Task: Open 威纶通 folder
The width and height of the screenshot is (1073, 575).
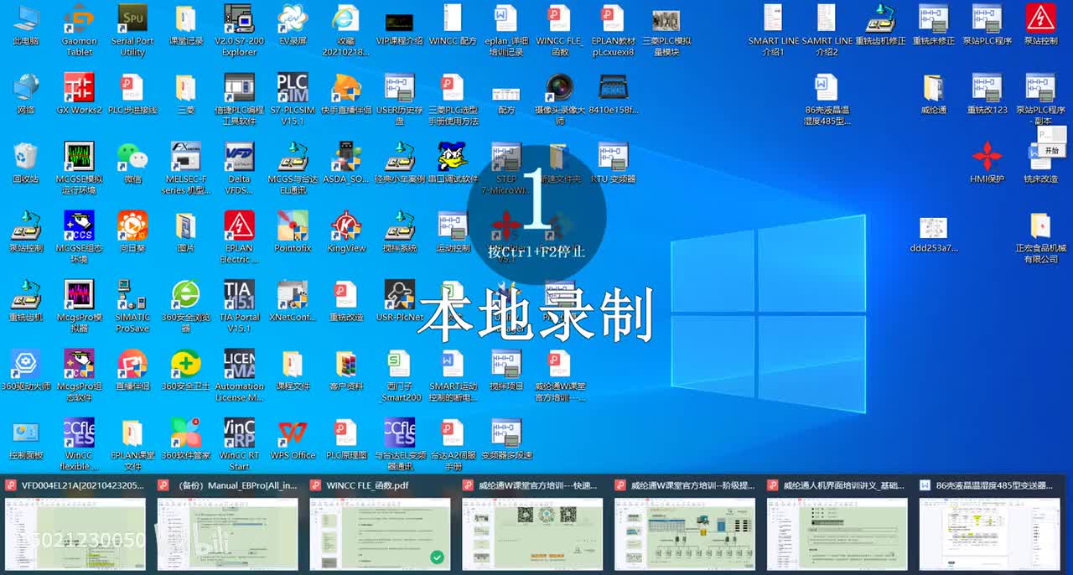Action: [x=933, y=94]
